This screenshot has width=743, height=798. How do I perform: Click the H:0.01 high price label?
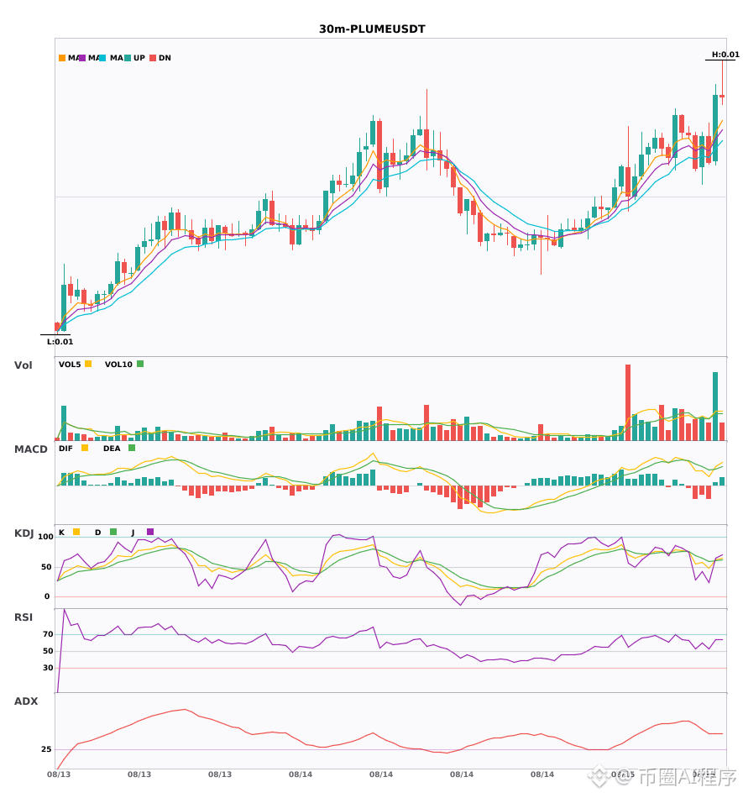click(725, 55)
